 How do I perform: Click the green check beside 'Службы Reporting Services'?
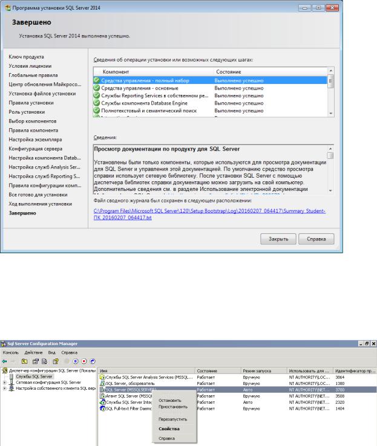pos(97,95)
